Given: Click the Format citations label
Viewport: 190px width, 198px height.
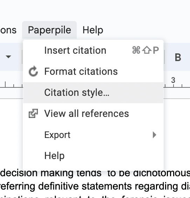Looking at the screenshot, I should [x=81, y=71].
